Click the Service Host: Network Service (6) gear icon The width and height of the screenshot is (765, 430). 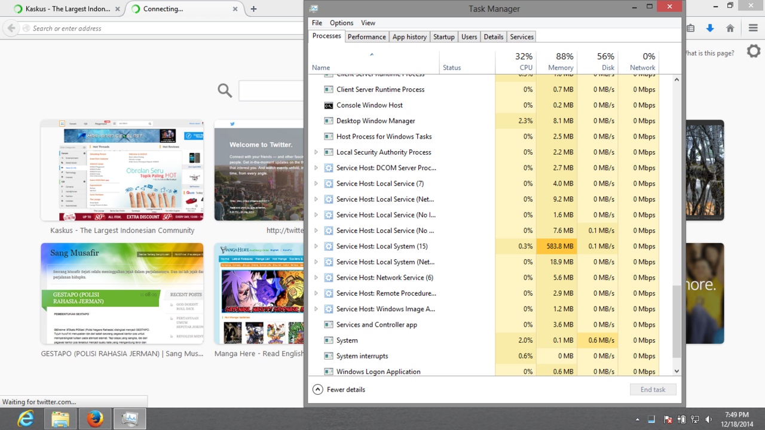click(328, 278)
